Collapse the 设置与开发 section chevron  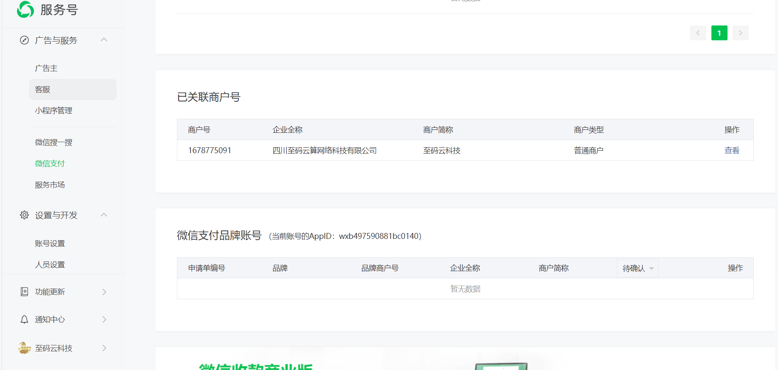(x=104, y=215)
